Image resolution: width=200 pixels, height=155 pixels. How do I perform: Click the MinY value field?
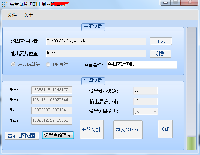[52, 100]
